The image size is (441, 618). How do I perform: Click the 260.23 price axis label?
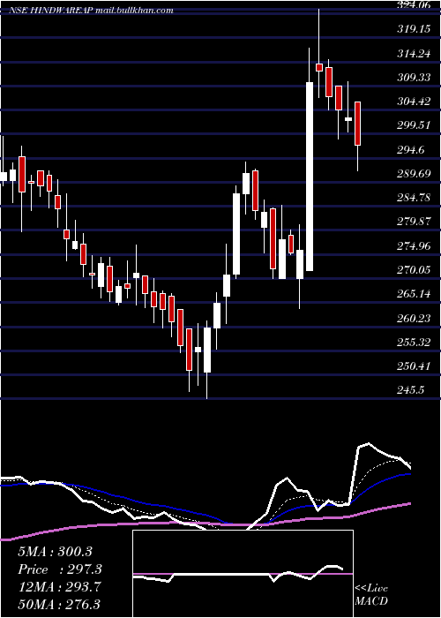click(414, 319)
